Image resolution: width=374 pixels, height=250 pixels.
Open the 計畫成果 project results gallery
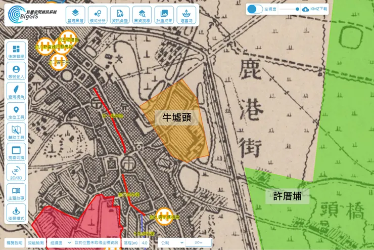164,15
